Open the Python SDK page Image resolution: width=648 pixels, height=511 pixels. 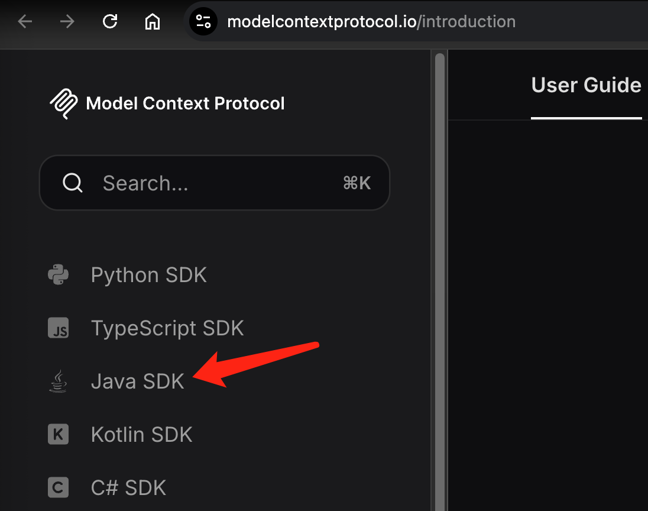148,274
